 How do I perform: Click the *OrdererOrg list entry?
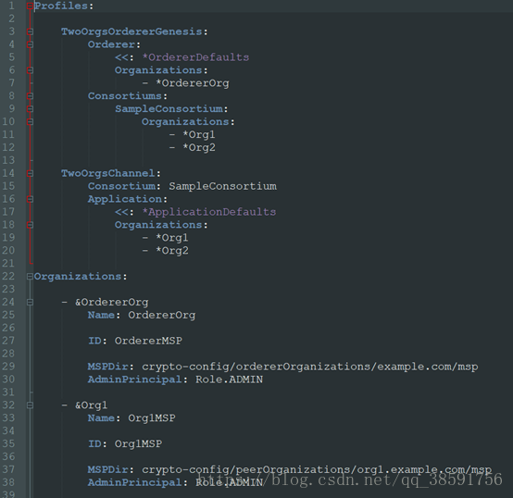coord(193,83)
